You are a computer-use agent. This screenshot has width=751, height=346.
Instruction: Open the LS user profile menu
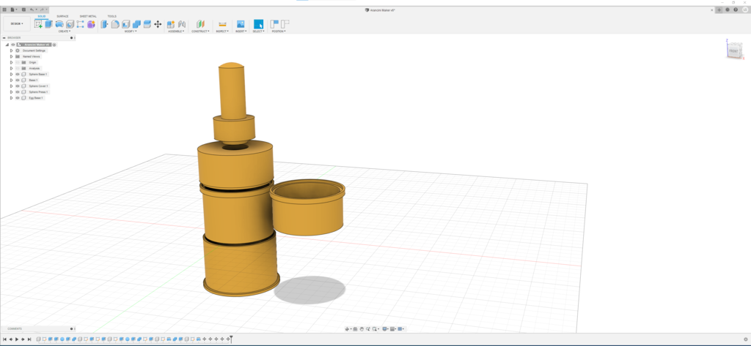click(744, 10)
